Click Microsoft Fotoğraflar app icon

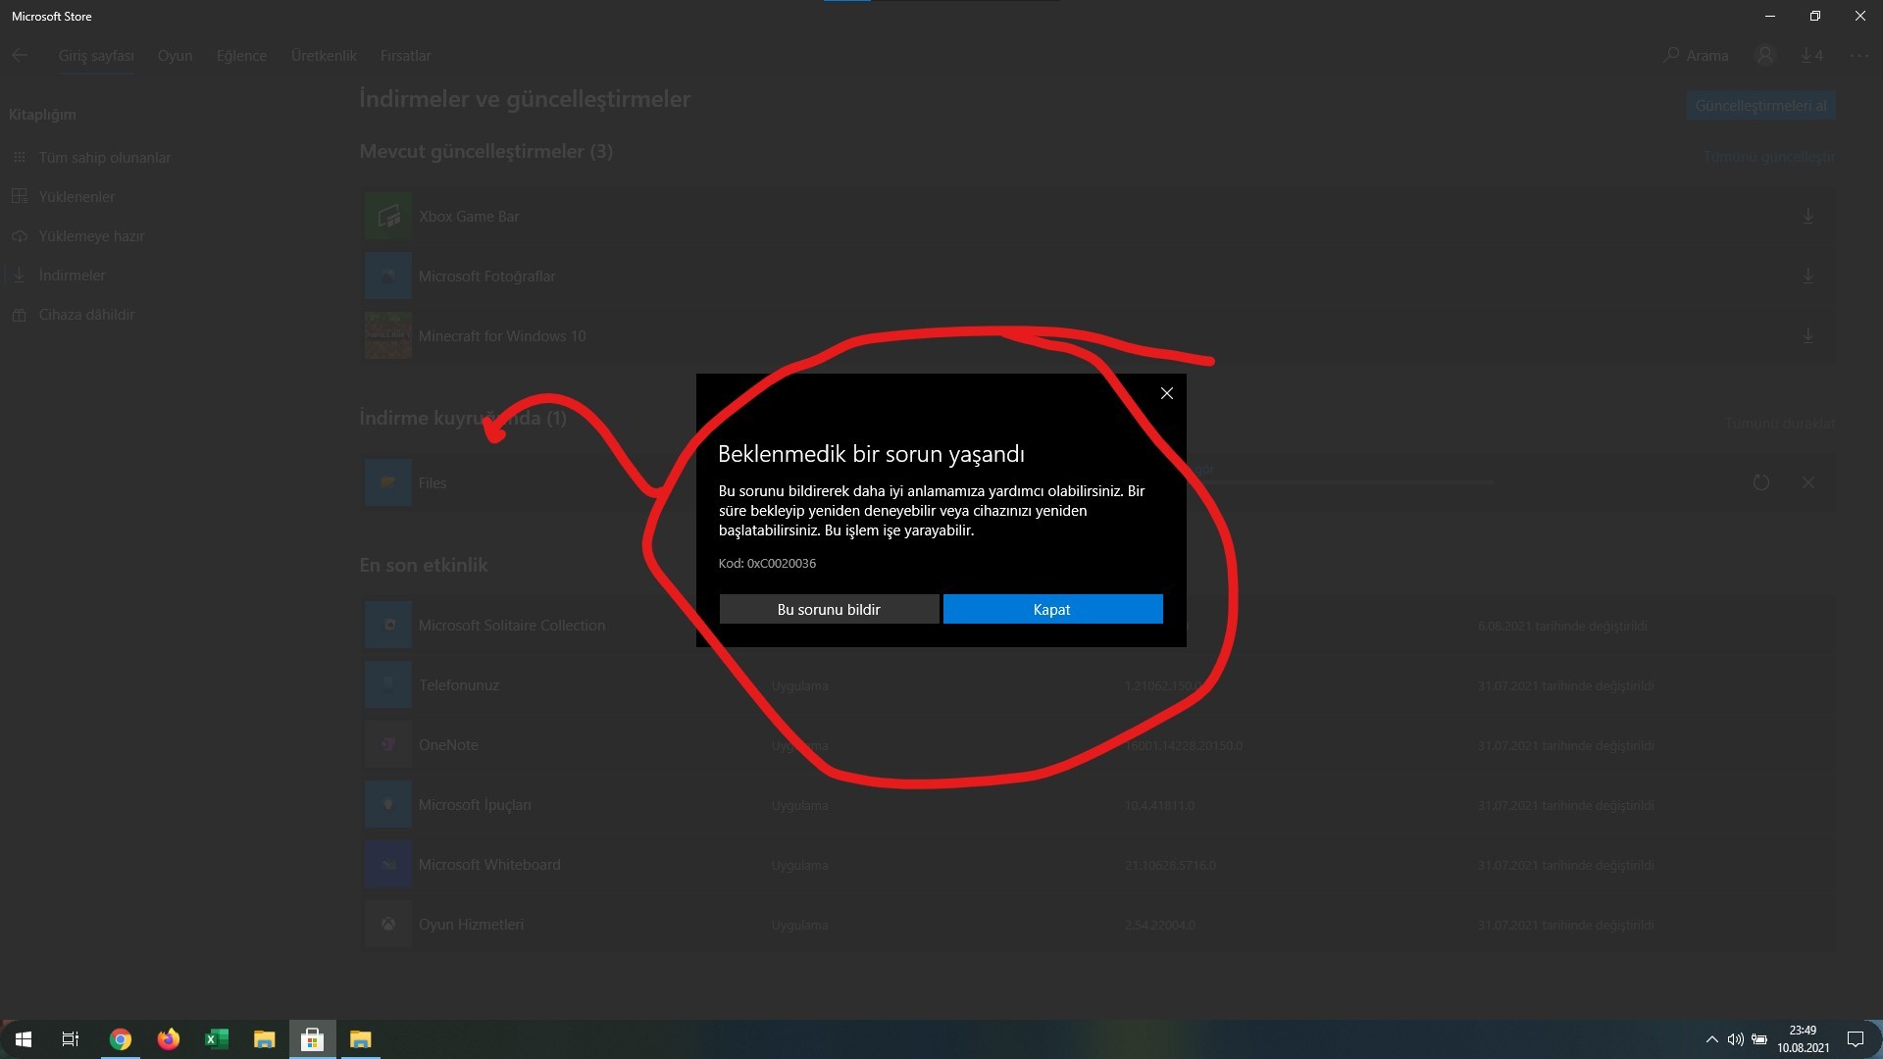(x=388, y=277)
